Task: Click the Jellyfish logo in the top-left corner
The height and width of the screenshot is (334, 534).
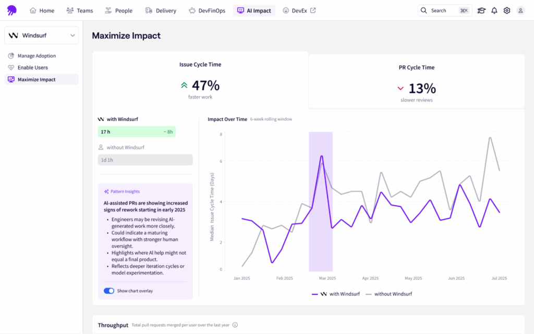Action: point(11,10)
